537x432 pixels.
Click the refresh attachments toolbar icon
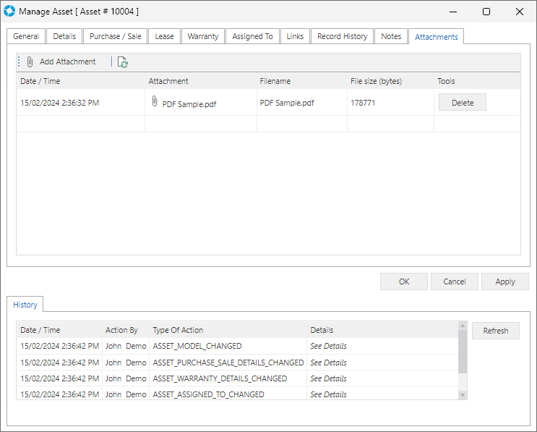pos(123,63)
